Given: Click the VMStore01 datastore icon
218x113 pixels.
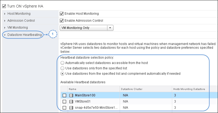Looking at the screenshot, I should click(x=71, y=101).
